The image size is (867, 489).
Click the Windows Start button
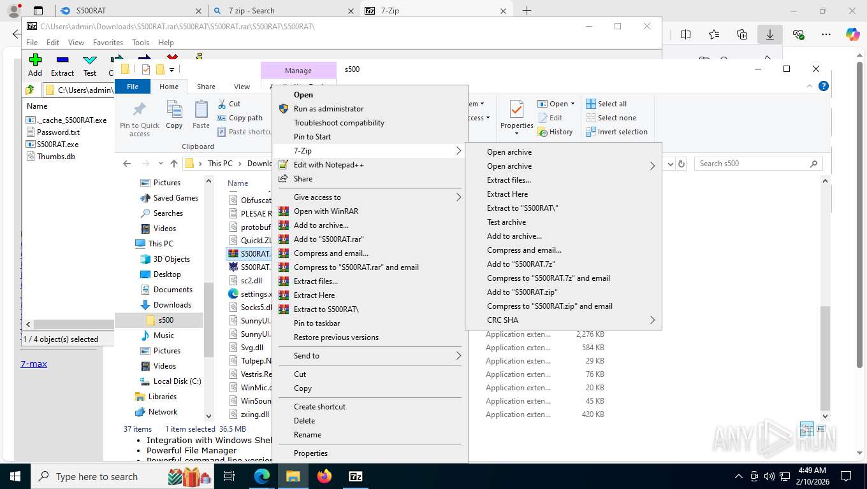click(x=15, y=476)
